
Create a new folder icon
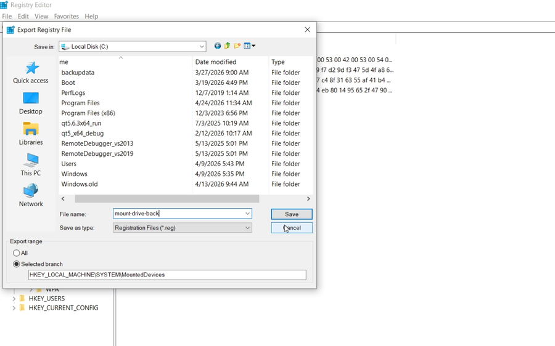[237, 46]
